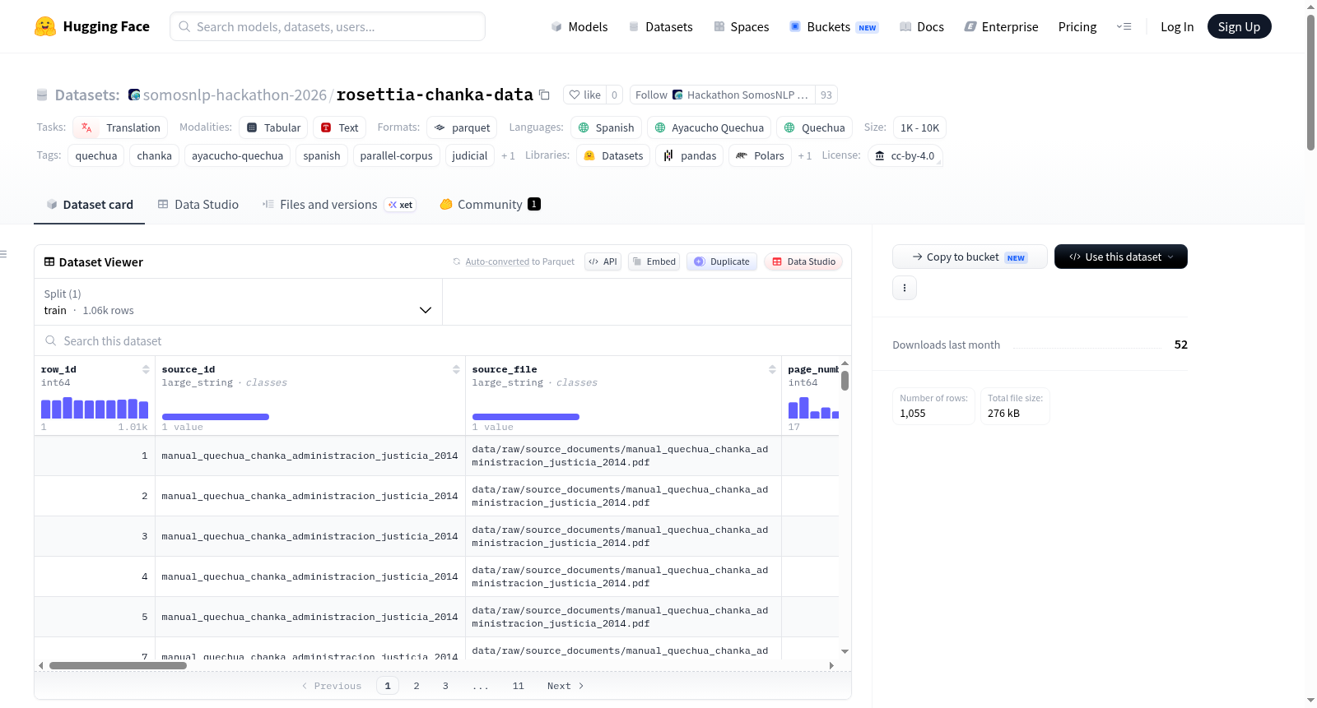Select the Tabular modality tag
This screenshot has width=1317, height=708.
tap(273, 127)
